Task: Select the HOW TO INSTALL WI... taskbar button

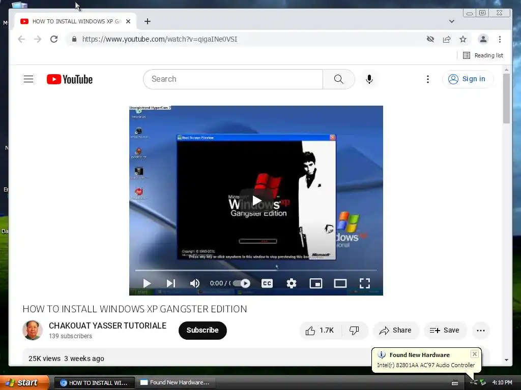Action: coord(94,383)
